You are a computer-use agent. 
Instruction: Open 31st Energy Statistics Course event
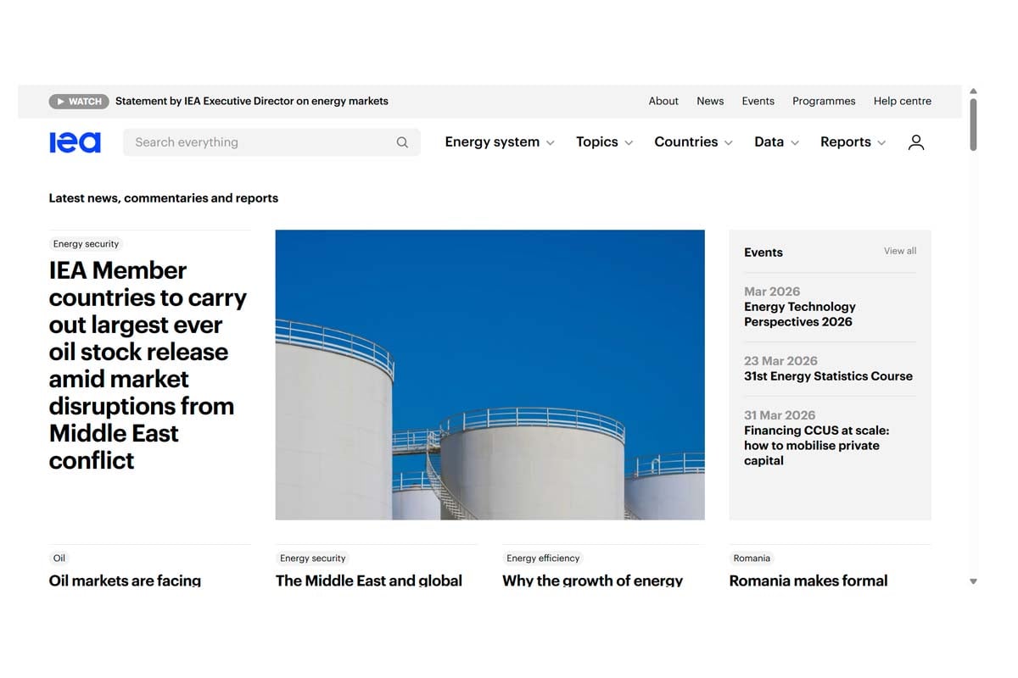click(828, 376)
